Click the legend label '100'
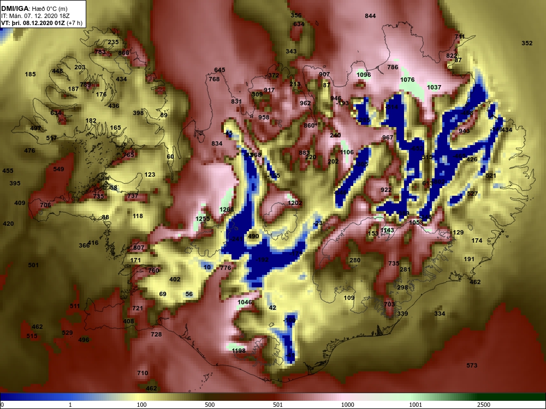Screen dimensions: 546x409 pyautogui.click(x=142, y=405)
